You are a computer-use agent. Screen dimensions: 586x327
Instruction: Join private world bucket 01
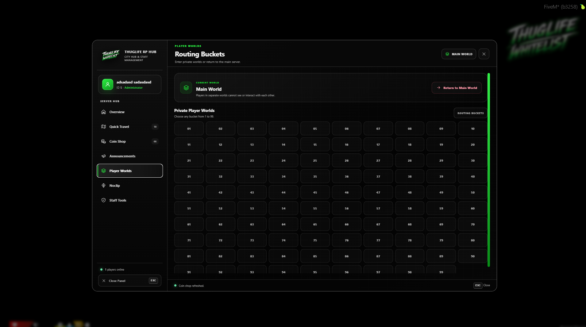[189, 129]
